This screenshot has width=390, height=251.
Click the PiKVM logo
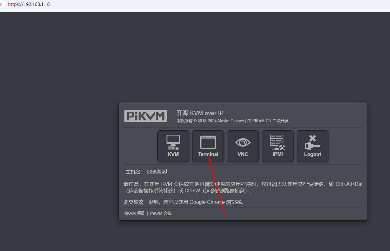coord(146,116)
